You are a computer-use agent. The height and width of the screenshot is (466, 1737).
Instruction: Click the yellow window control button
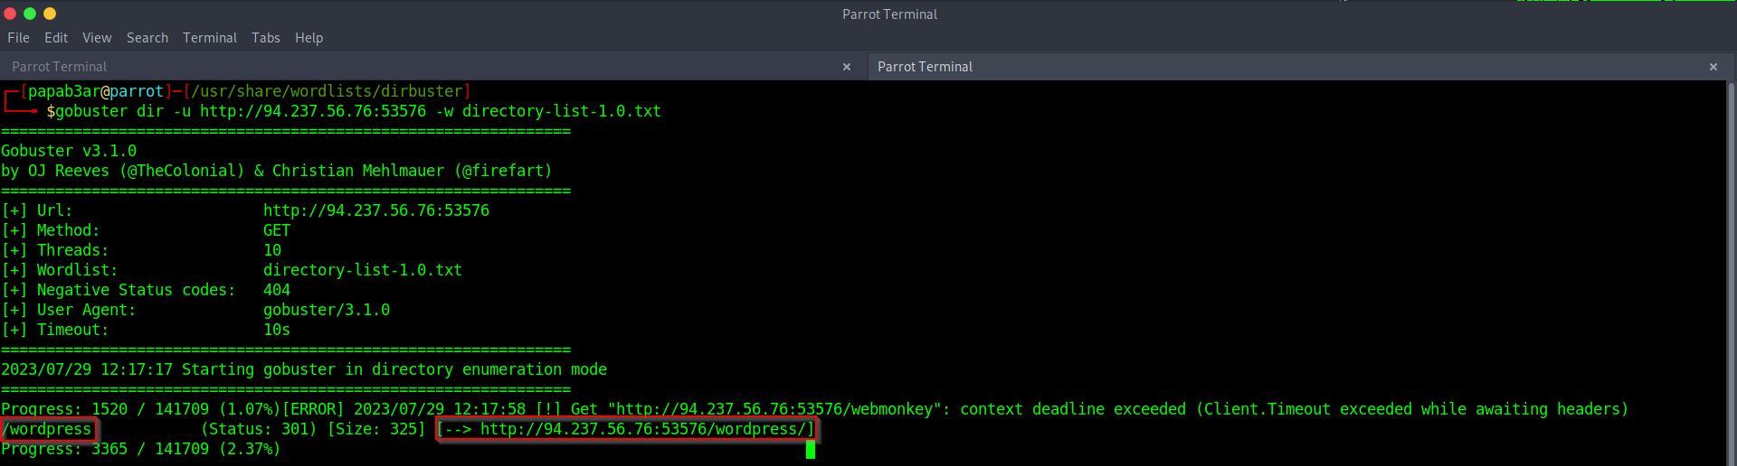(50, 14)
